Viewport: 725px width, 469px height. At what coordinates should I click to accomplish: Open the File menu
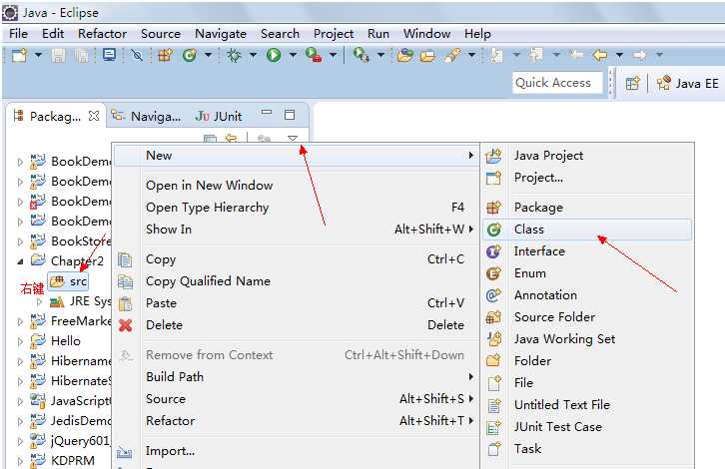click(x=19, y=34)
